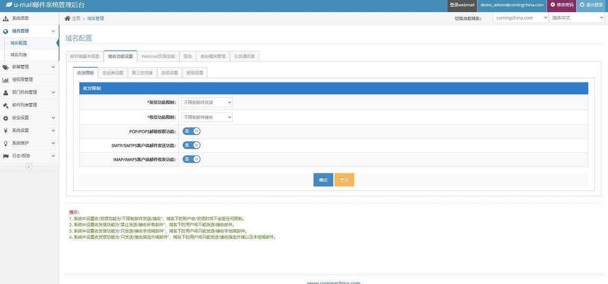
Task: Toggle SMTP/SMTPS客户端邮件发送功能 switch
Action: click(x=192, y=145)
